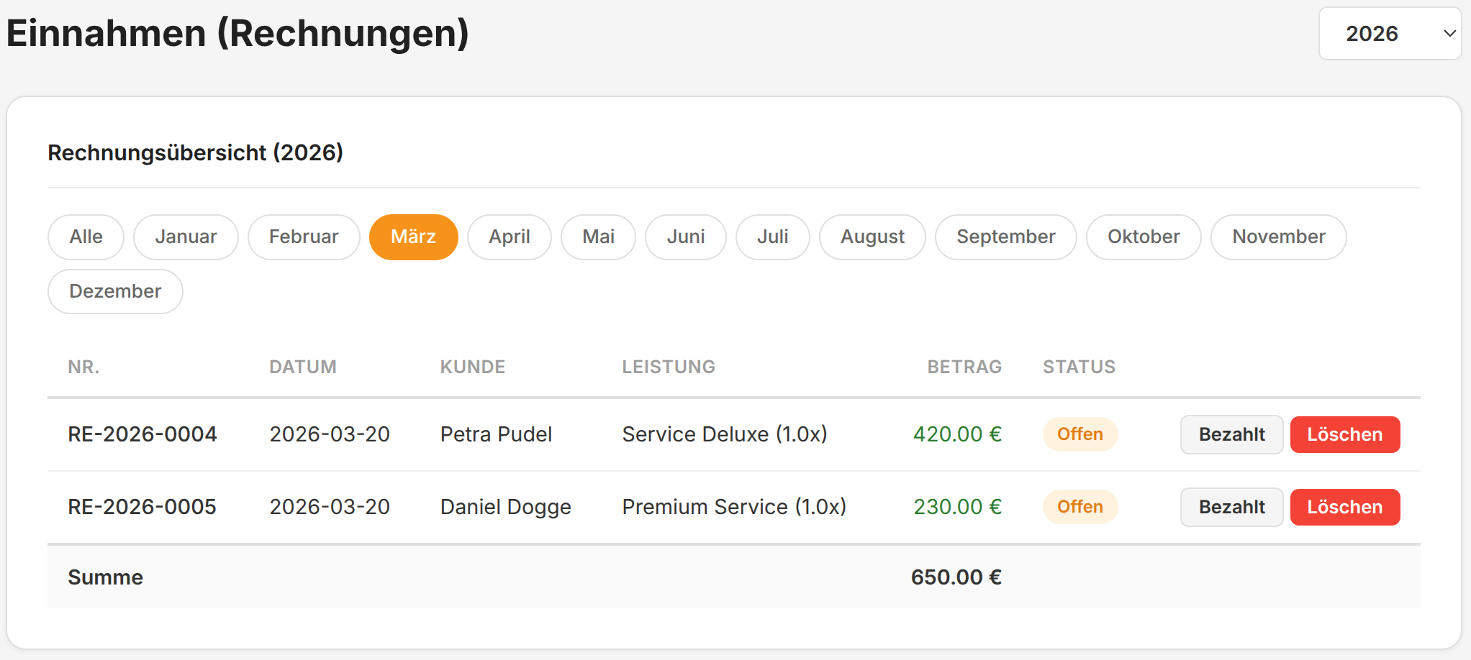This screenshot has height=660, width=1471.
Task: Mark Daniel Dogge's invoice as Bezahlt
Action: (x=1231, y=508)
